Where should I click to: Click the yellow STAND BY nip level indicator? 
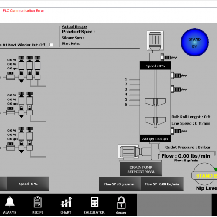(x=204, y=176)
